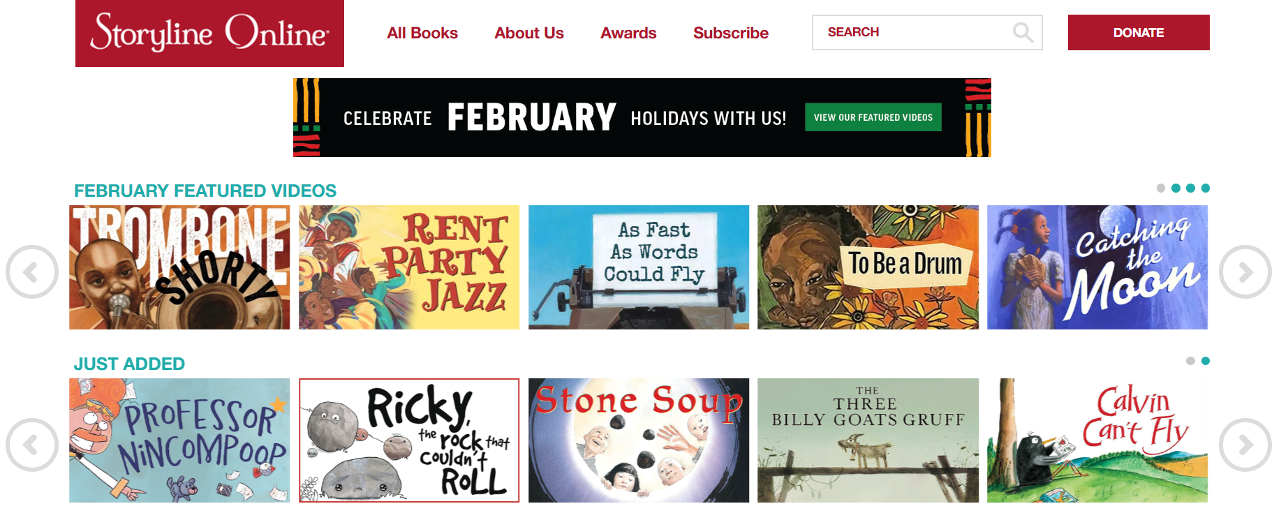This screenshot has height=520, width=1281.
Task: Go to the Awards page
Action: 628,33
